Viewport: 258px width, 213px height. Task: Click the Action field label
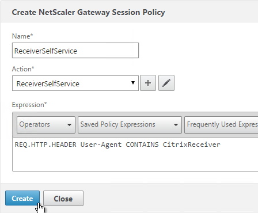23,69
